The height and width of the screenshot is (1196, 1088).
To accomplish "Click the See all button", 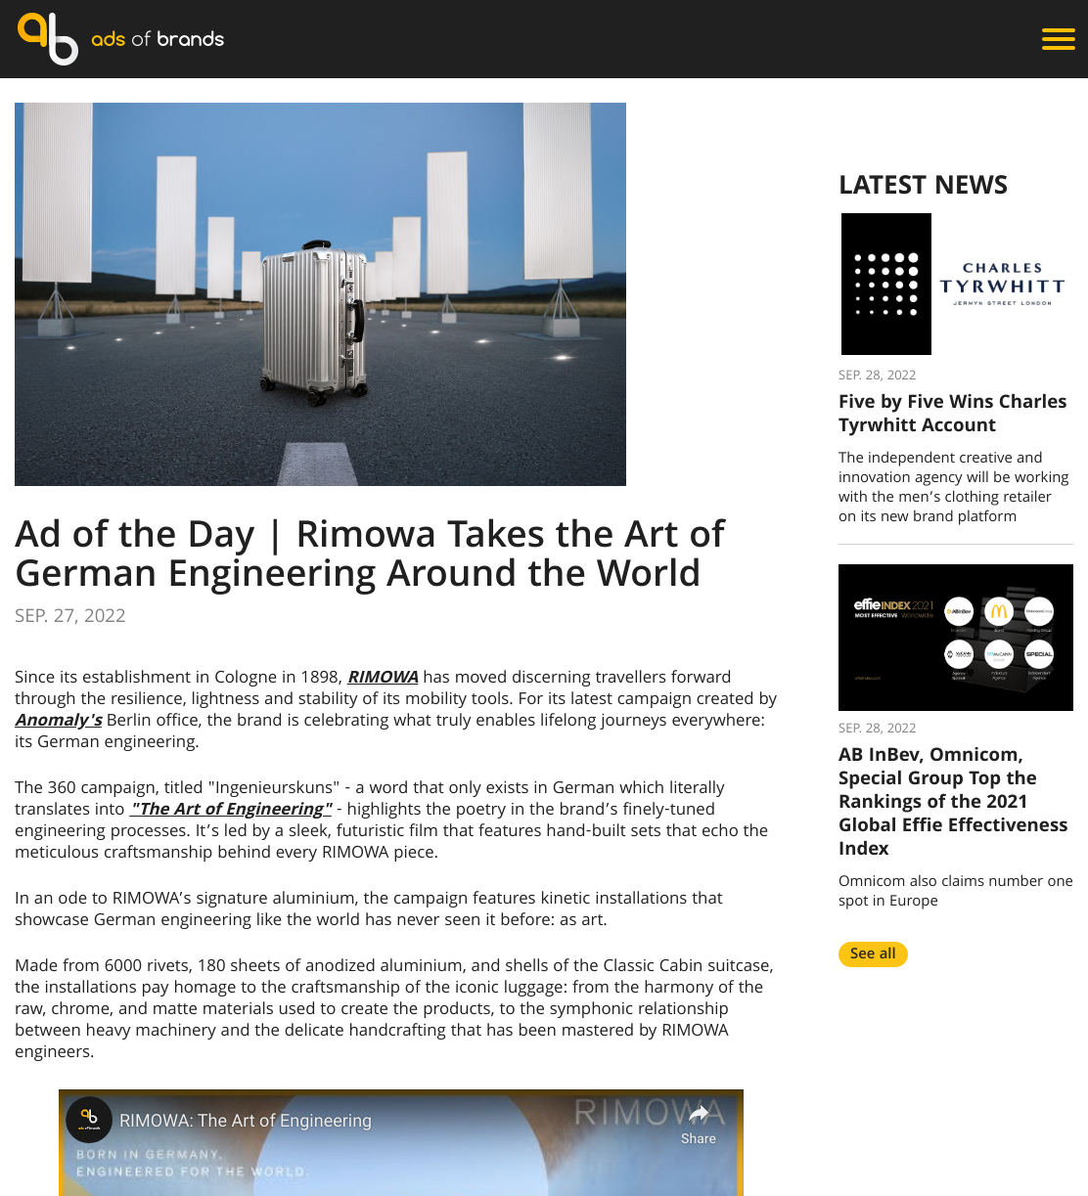I will (873, 953).
